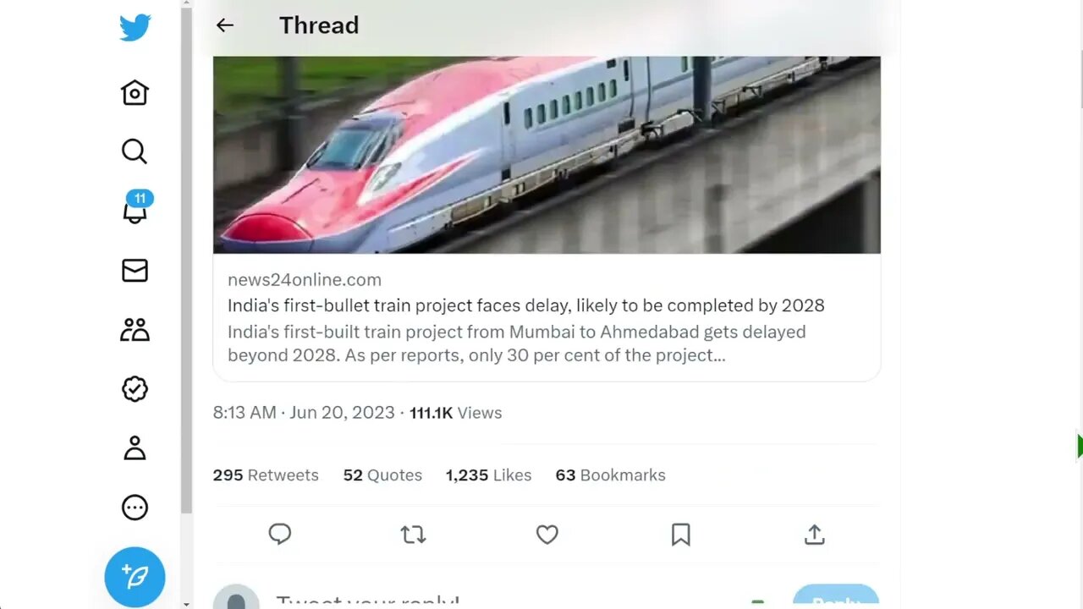Image resolution: width=1083 pixels, height=609 pixels.
Task: Open the Messages envelope icon
Action: [x=135, y=271]
